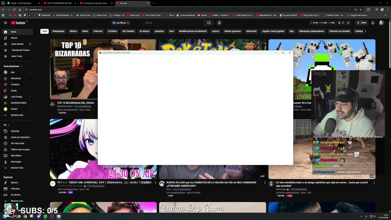391x220 pixels.
Task: Open Spotify from the taskbar
Action: [45, 216]
